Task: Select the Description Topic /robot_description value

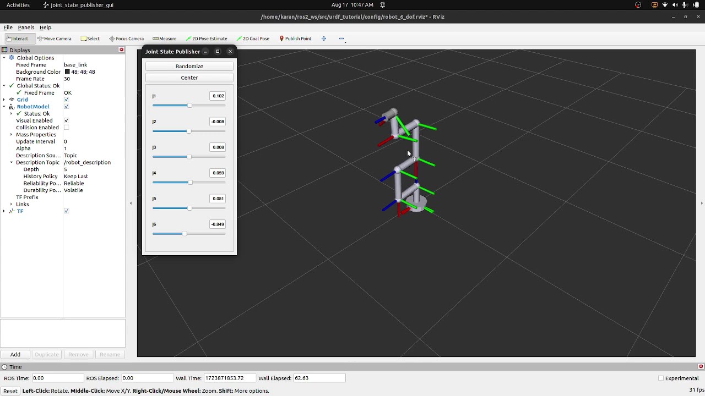Action: click(87, 162)
